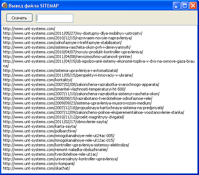Viewport: 199px width, 175px height.
Task: Select the perspektyvi-innovaciy-v-ukraine URL line
Action: coord(68,75)
